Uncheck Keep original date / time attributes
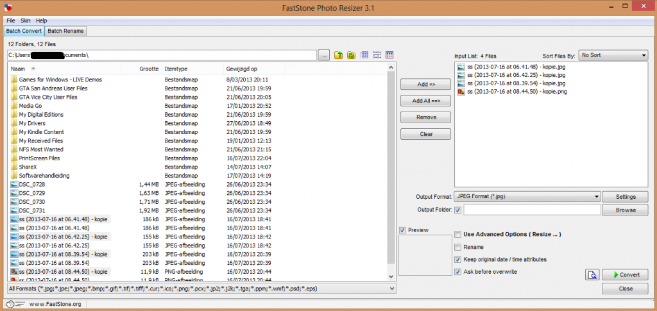This screenshot has width=657, height=311. coord(458,260)
